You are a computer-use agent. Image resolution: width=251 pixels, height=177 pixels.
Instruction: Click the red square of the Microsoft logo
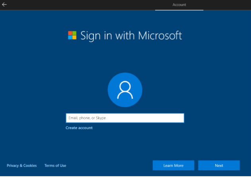pyautogui.click(x=70, y=33)
